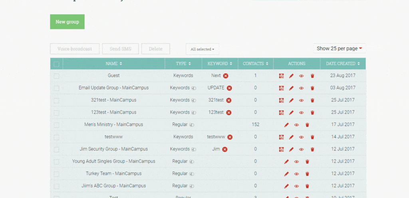The width and height of the screenshot is (409, 198).
Task: Click the 17 Jul 2017 date cell
Action: click(x=343, y=124)
